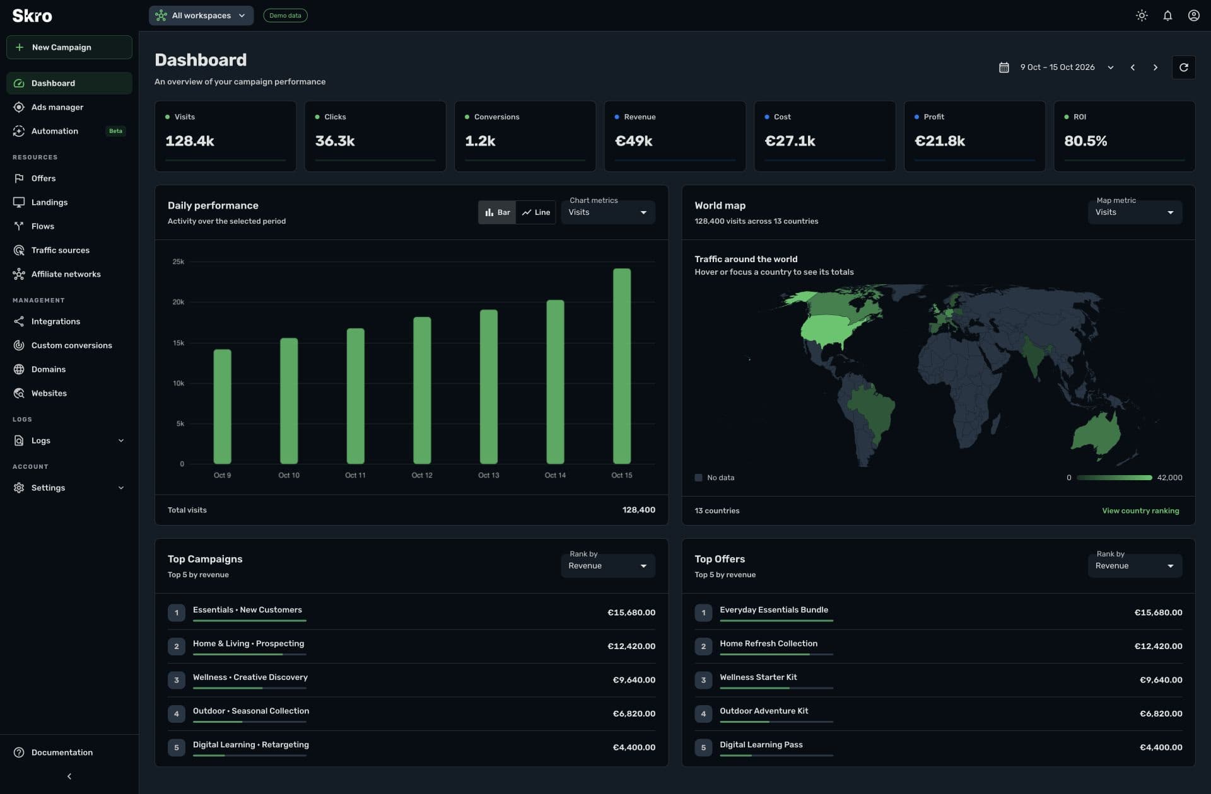The image size is (1211, 794).
Task: Click the Conversions metric card
Action: [525, 136]
